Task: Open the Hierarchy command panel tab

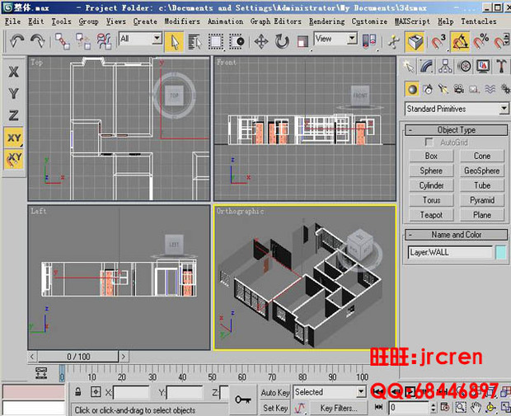Action: 446,67
